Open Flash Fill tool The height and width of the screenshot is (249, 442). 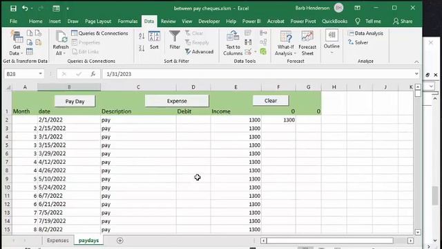pyautogui.click(x=248, y=33)
